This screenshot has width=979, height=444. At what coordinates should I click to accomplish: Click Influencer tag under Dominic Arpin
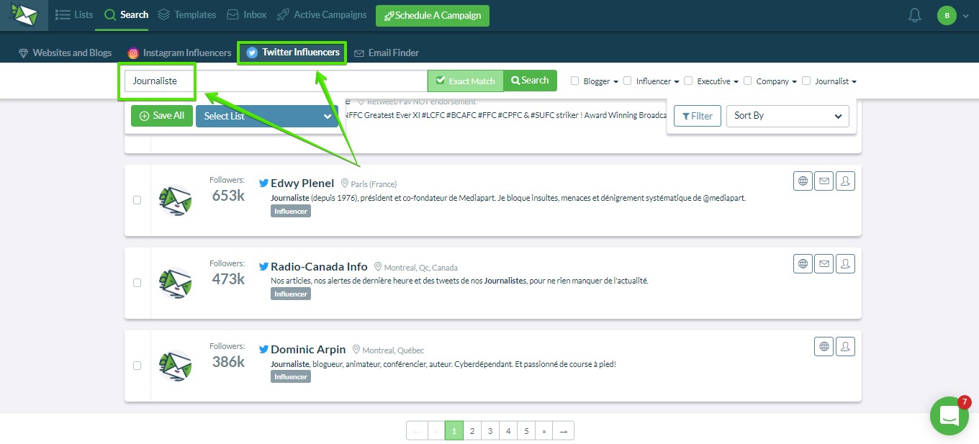point(291,376)
